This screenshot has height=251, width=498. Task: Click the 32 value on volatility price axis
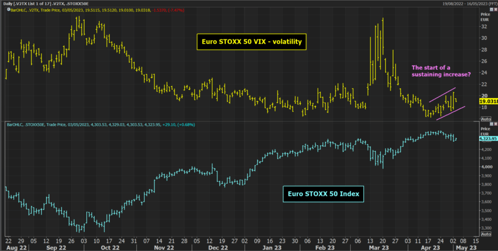pos(484,26)
